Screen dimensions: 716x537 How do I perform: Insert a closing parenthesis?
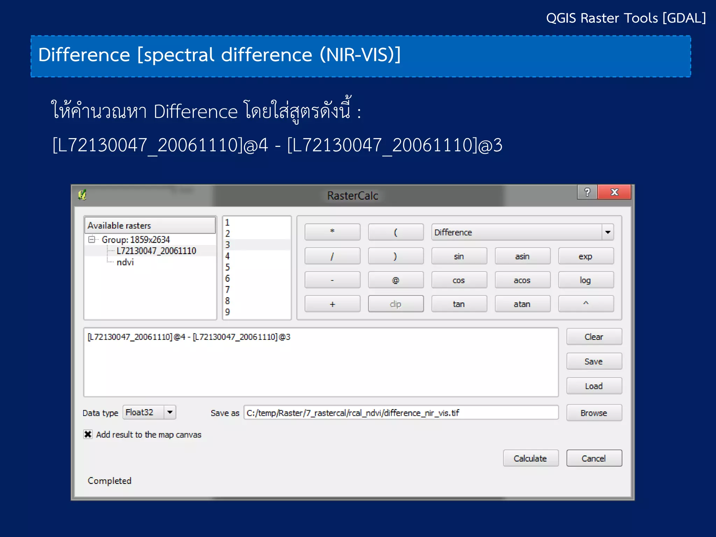coord(396,256)
